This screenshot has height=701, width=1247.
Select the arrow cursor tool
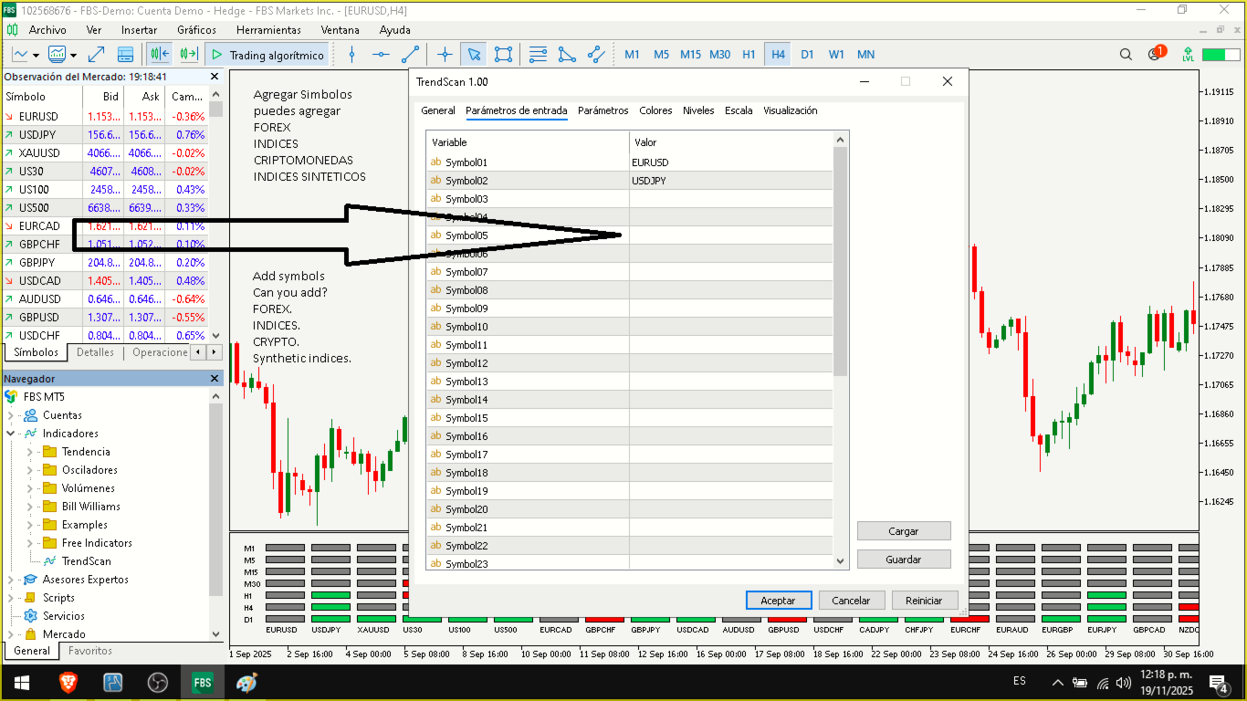(474, 55)
